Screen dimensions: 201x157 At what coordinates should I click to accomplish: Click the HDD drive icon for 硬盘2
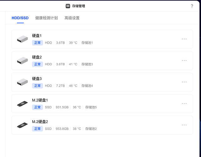tap(23, 61)
